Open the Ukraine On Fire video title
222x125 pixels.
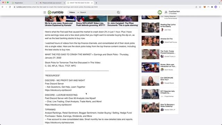166,39
